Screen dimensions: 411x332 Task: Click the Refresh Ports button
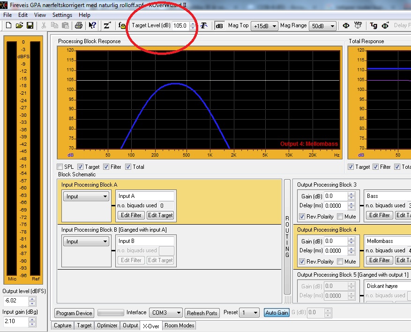point(202,313)
